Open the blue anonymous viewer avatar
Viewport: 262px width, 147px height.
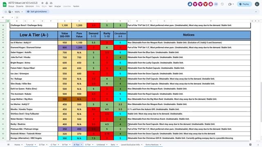[190, 4]
